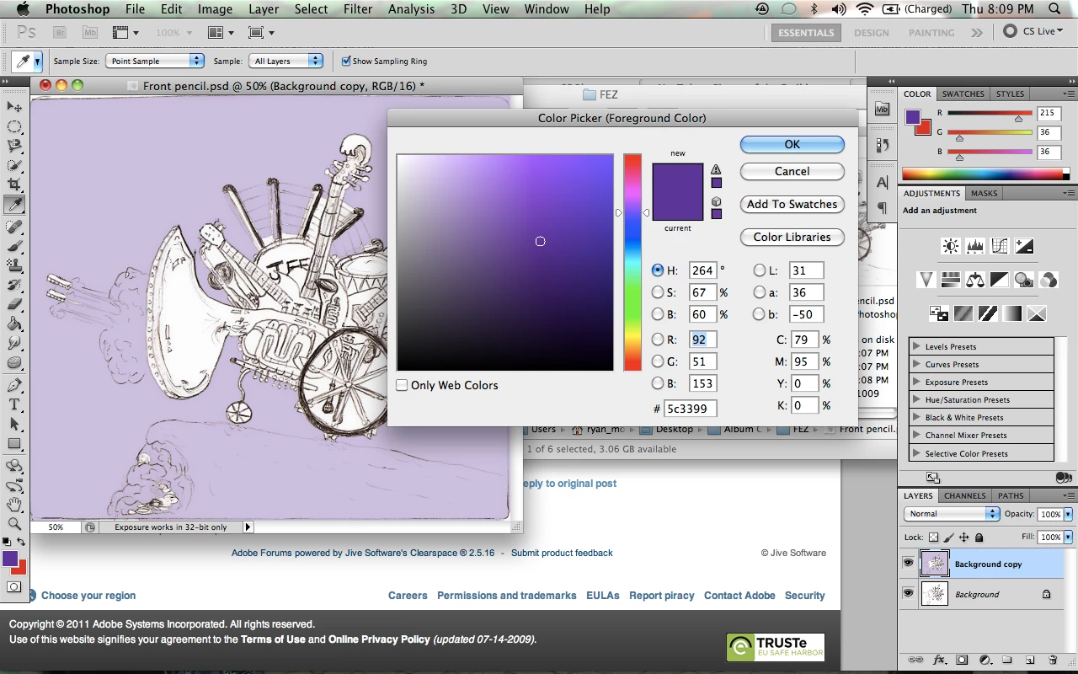Switch to the Design workspace

coord(871,32)
